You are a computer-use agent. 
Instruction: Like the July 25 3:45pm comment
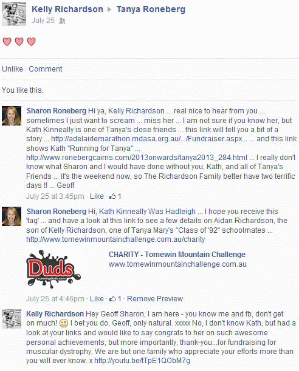coord(97,196)
